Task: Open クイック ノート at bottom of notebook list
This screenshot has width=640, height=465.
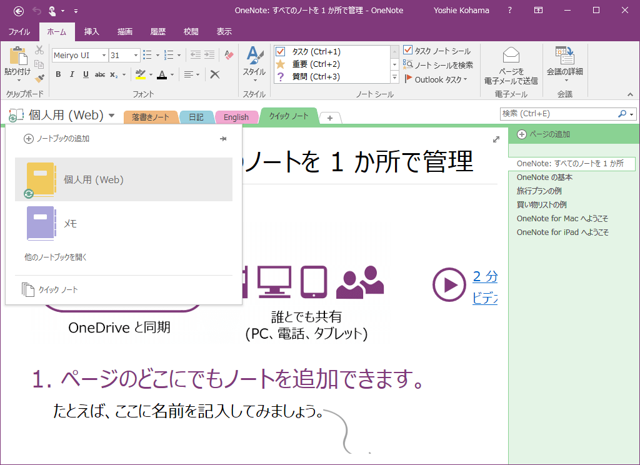Action: [50, 290]
